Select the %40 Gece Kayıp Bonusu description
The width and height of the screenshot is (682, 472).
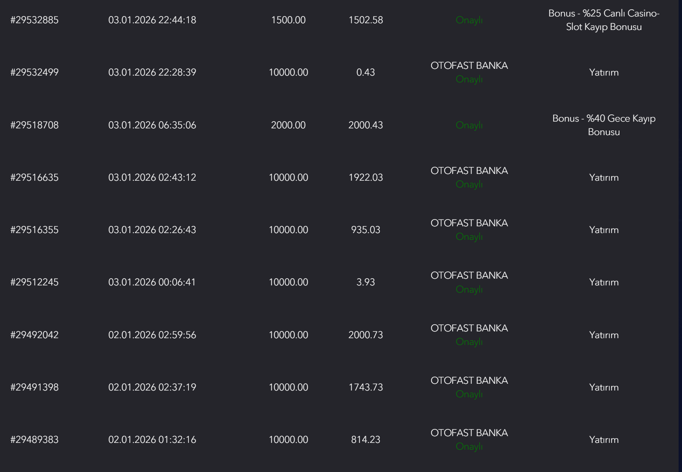coord(604,125)
